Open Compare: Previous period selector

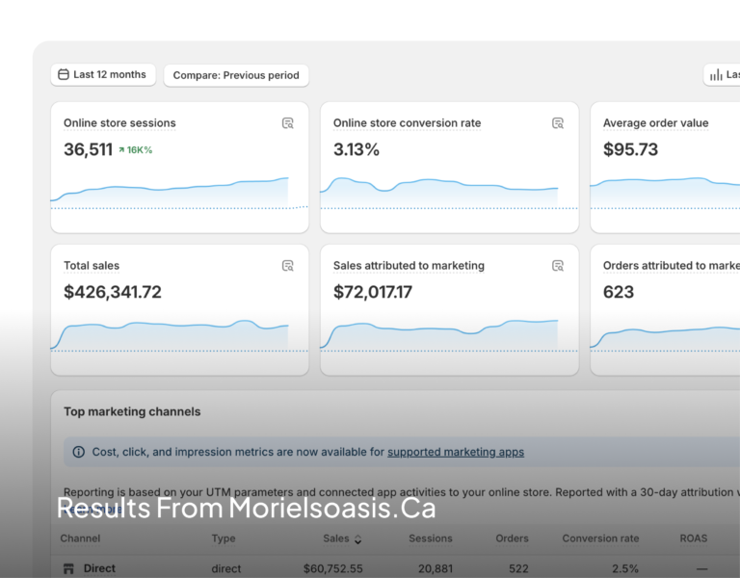point(236,75)
